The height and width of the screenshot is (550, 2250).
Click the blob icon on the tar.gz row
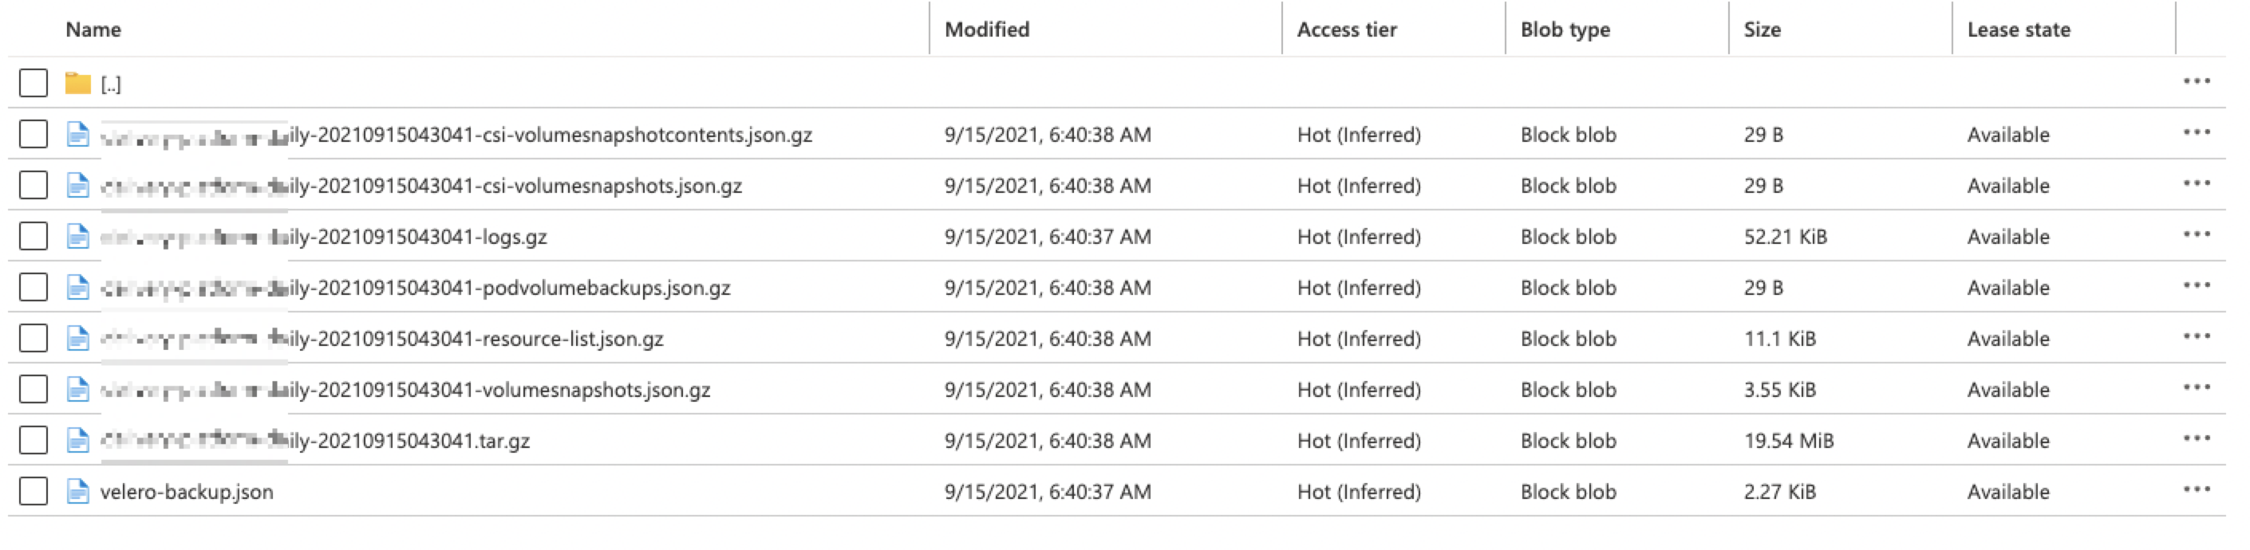pyautogui.click(x=76, y=440)
